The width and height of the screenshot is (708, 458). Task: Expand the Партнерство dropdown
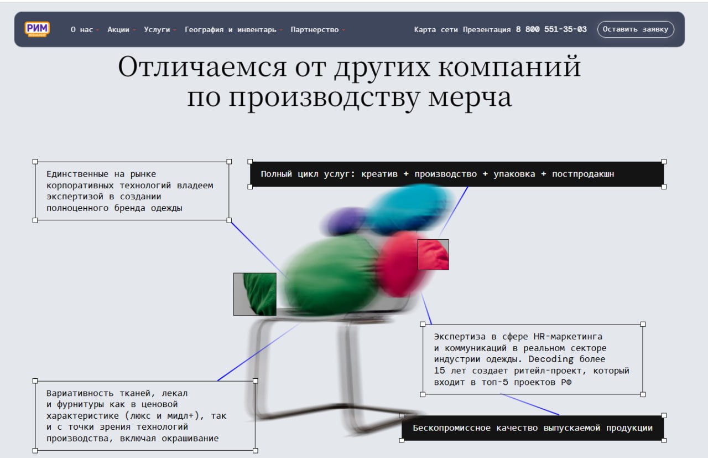coord(317,30)
